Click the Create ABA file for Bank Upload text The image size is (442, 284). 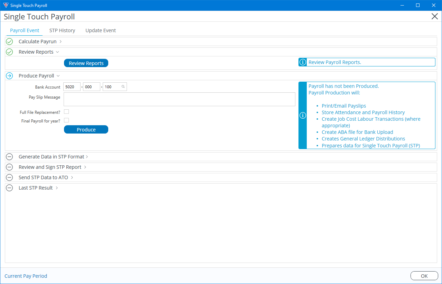tap(357, 132)
